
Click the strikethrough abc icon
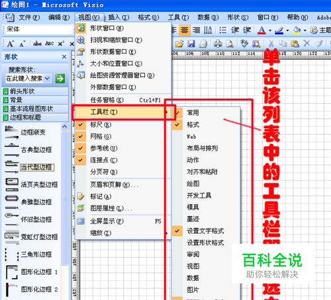37,44
